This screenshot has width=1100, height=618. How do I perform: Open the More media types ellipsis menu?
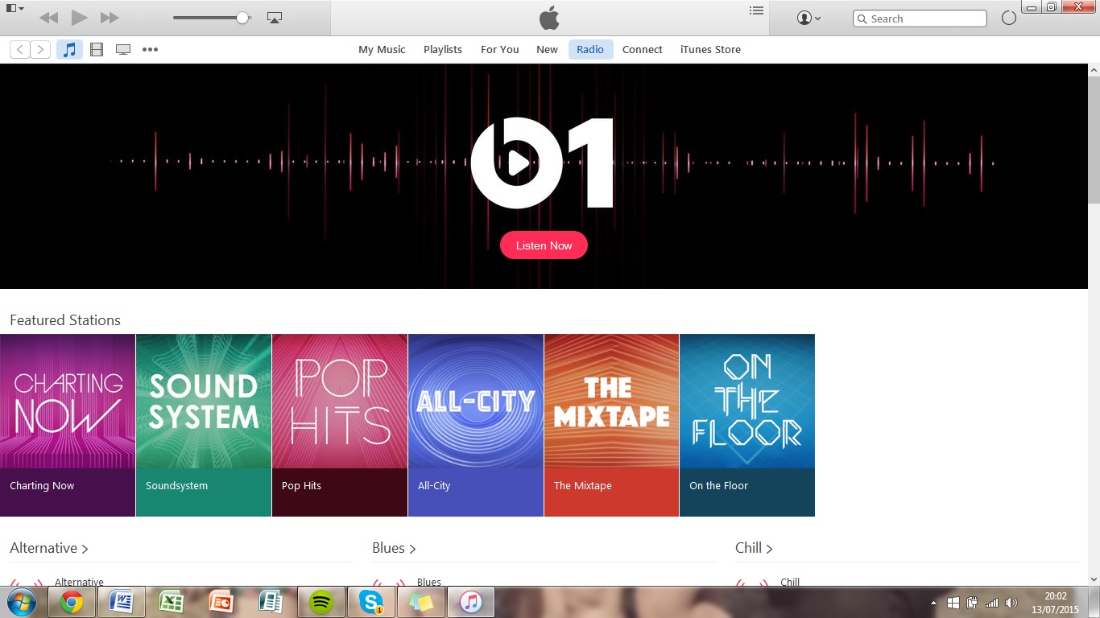click(x=150, y=49)
